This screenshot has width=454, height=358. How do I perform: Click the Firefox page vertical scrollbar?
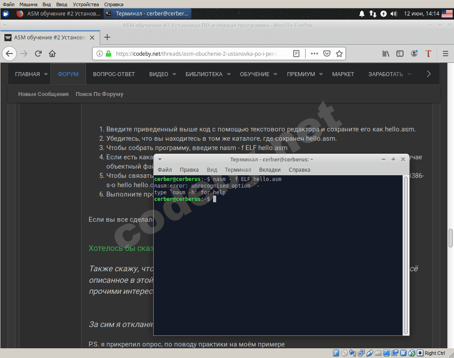(450, 238)
